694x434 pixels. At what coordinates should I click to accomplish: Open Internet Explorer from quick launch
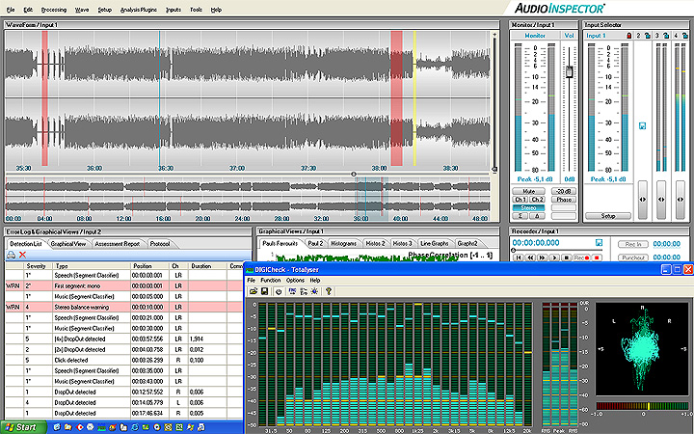click(135, 427)
